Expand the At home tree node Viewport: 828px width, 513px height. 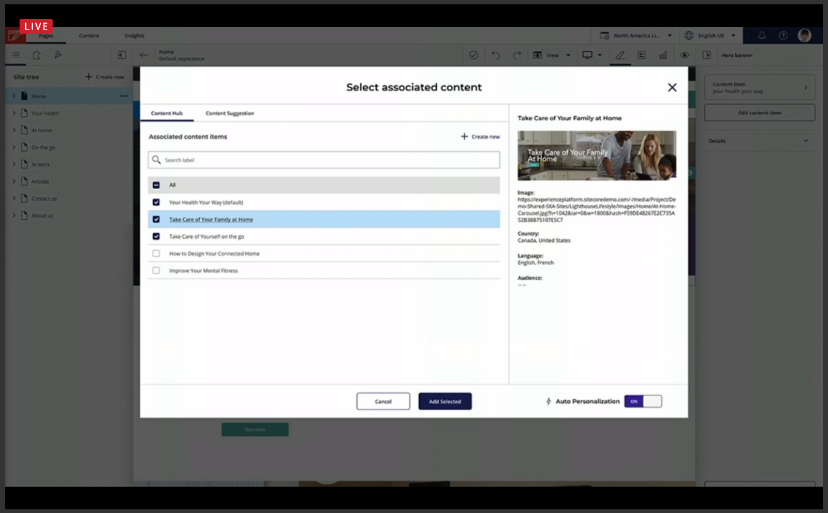[x=14, y=130]
